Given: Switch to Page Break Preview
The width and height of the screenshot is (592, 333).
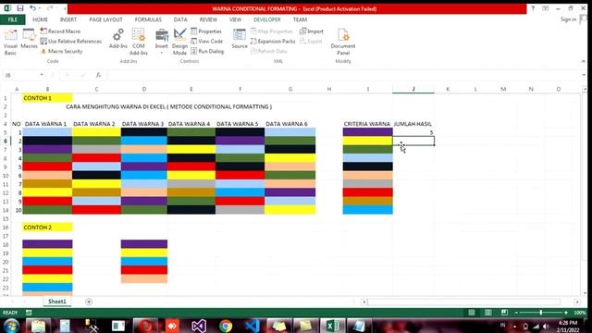Looking at the screenshot, I should [x=504, y=313].
